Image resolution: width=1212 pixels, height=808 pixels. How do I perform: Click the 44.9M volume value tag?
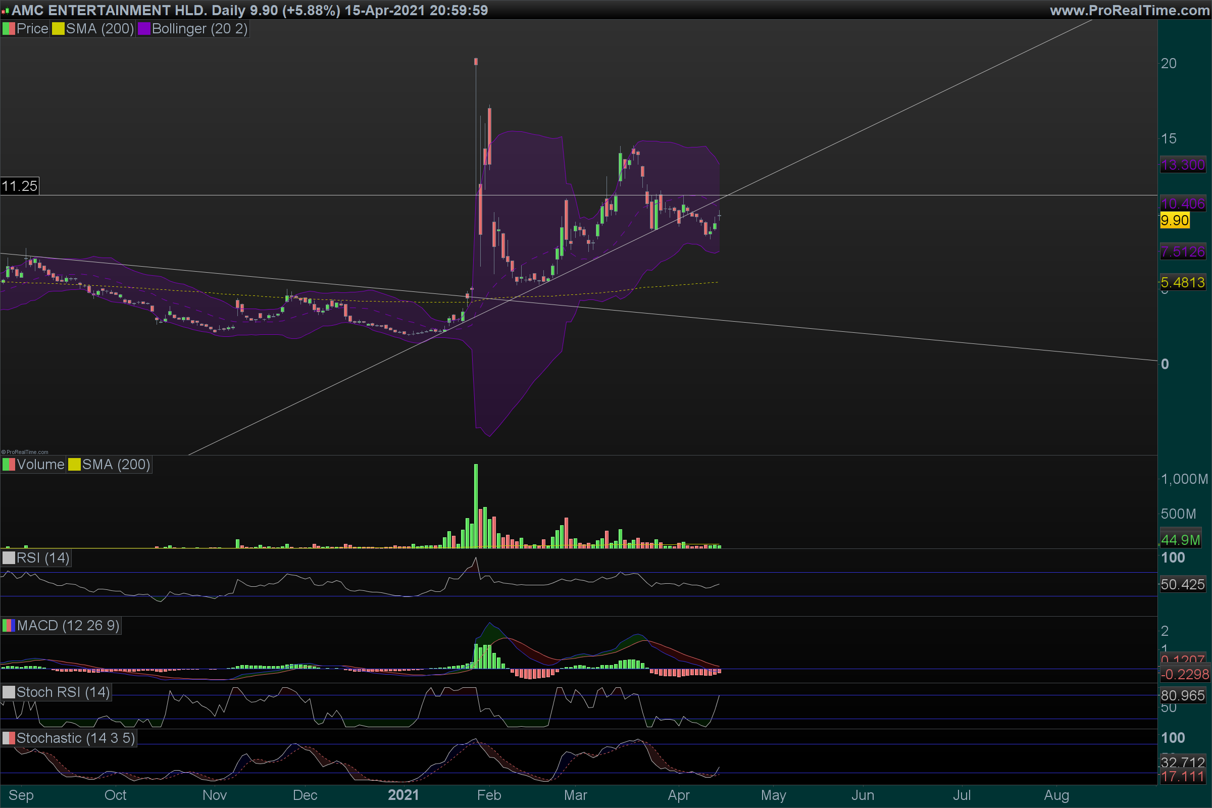point(1180,540)
